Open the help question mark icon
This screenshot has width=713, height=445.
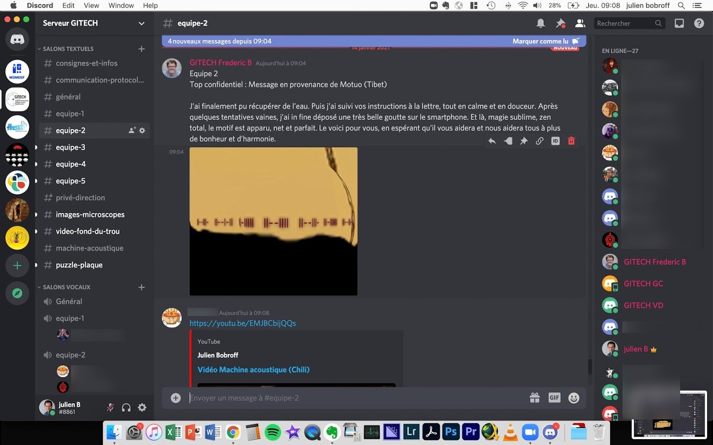click(699, 23)
